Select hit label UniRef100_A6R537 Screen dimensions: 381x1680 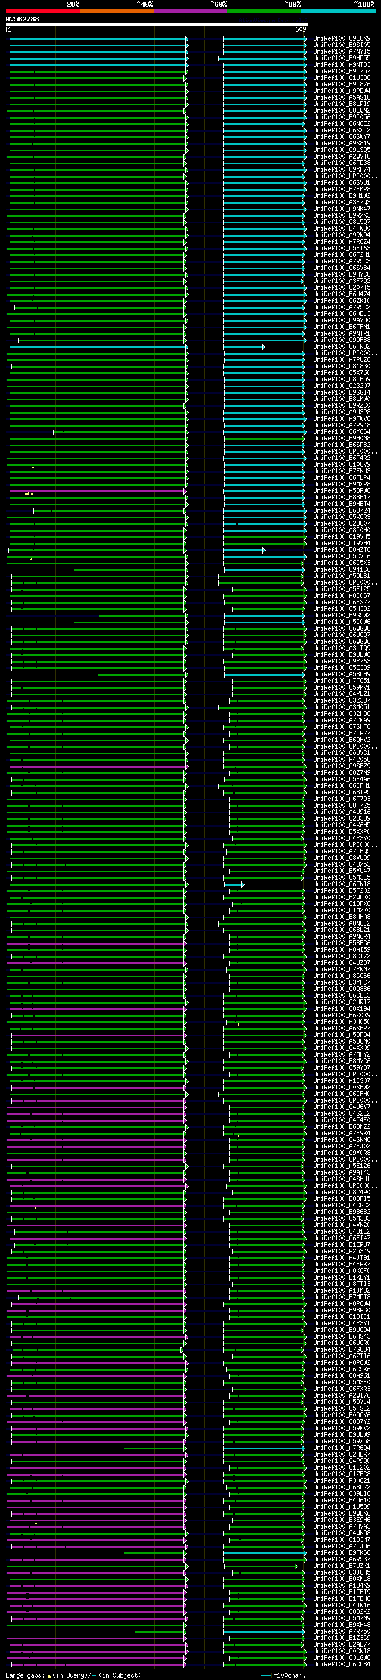click(x=342, y=1560)
